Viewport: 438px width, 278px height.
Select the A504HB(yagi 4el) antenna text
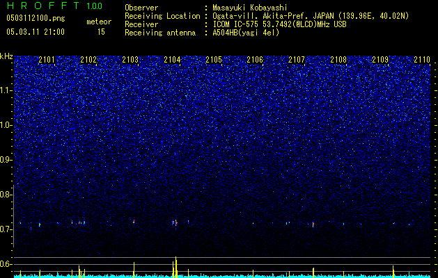tap(246, 33)
